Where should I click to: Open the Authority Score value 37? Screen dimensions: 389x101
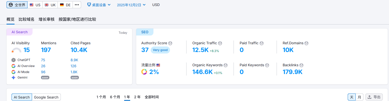point(145,50)
